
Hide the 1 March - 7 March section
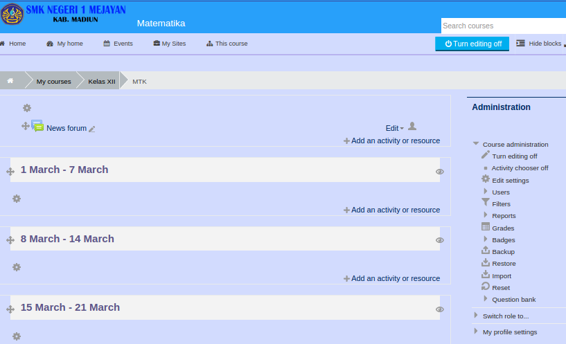440,172
